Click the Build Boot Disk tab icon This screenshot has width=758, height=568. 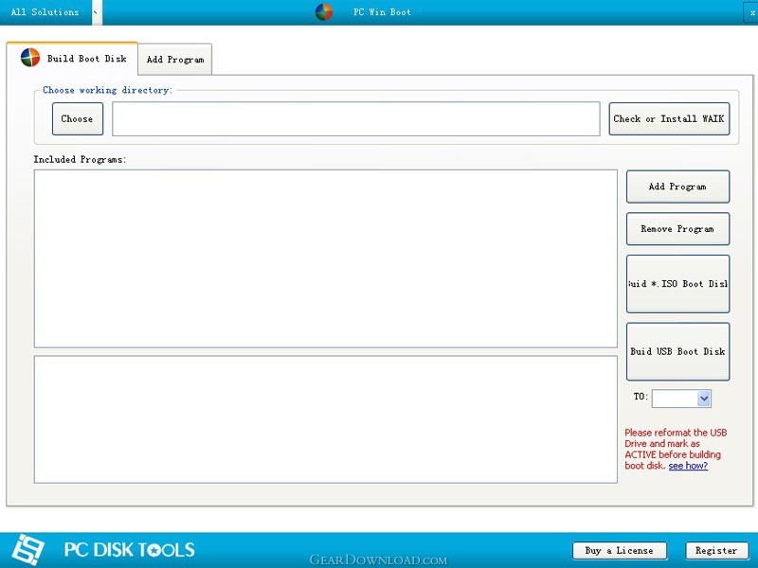click(30, 58)
